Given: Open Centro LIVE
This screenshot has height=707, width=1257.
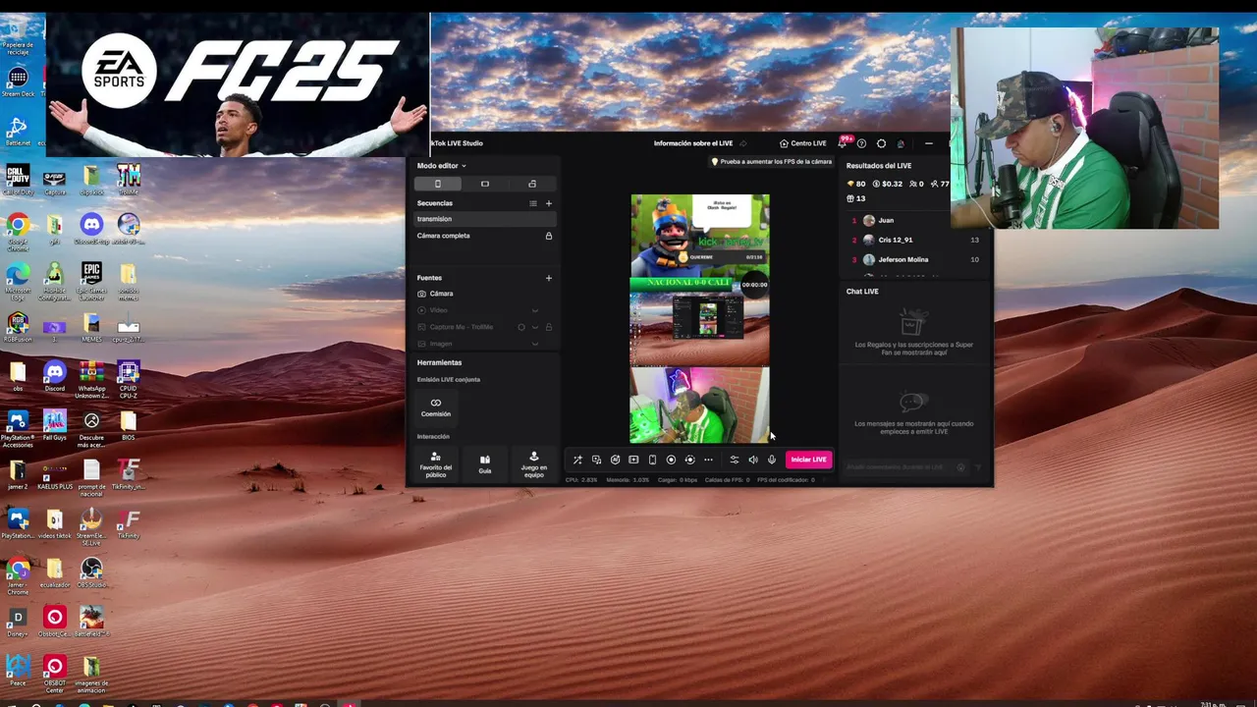Looking at the screenshot, I should coord(803,143).
